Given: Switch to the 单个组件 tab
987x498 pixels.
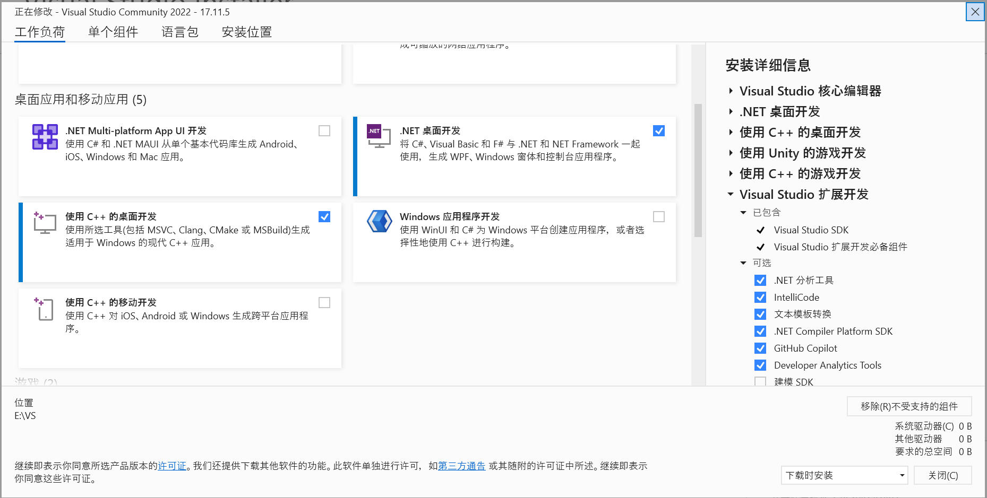Looking at the screenshot, I should point(113,32).
